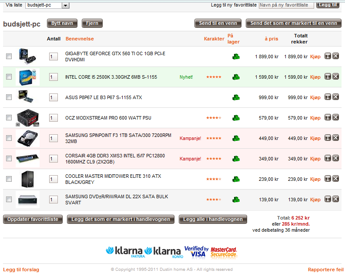Image resolution: width=345 pixels, height=273 pixels.
Task: Click the Klarna Faktura logo
Action: click(124, 252)
